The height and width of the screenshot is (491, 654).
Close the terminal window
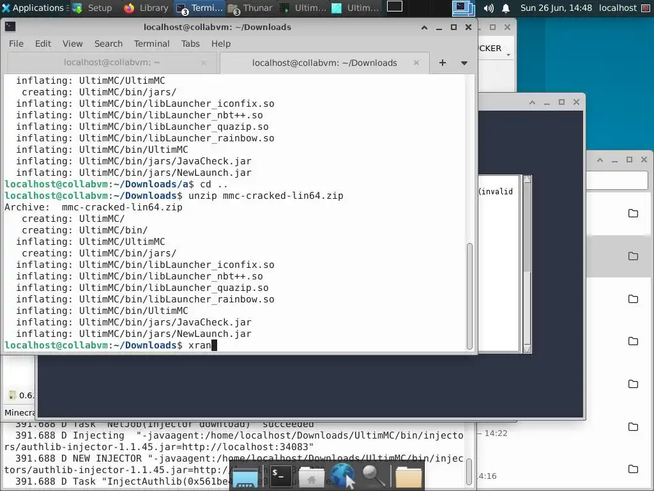point(468,27)
